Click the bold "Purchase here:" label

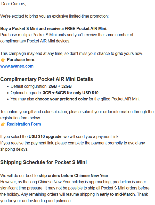coord(21,60)
